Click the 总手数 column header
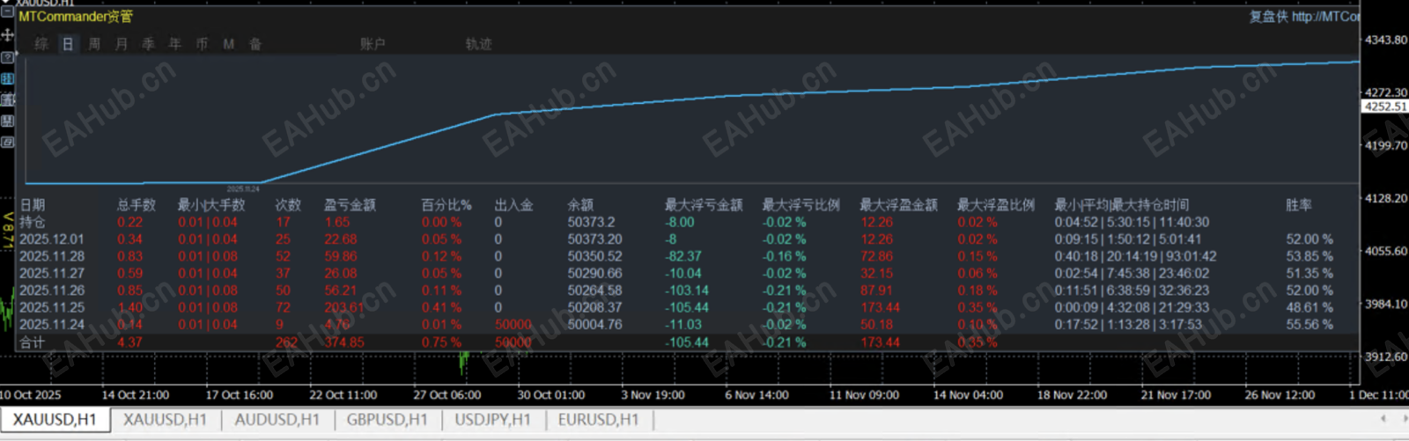This screenshot has height=441, width=1409. (136, 205)
